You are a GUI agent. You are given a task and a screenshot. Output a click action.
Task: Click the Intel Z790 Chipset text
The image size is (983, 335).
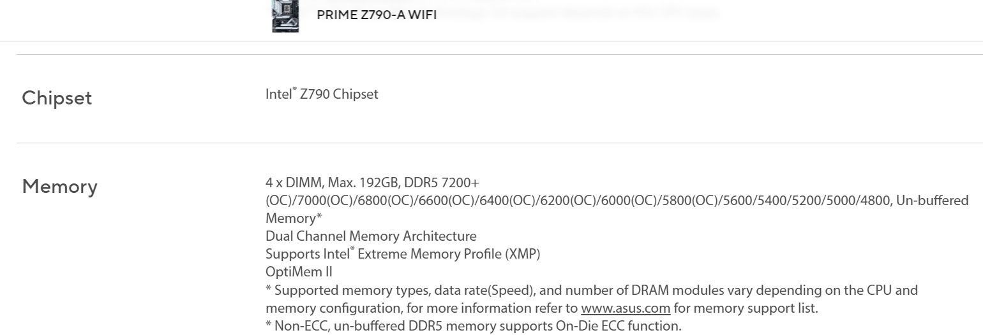click(322, 94)
